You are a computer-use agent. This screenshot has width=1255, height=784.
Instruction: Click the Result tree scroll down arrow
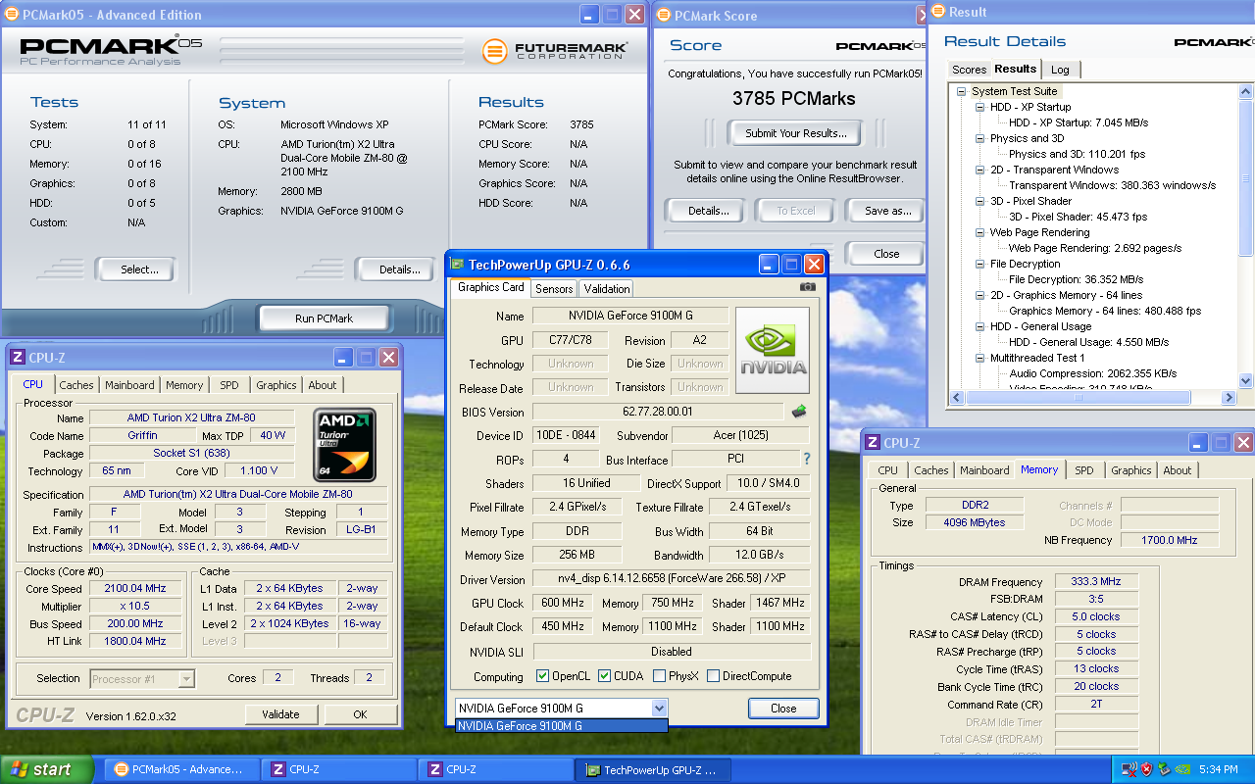point(1245,380)
